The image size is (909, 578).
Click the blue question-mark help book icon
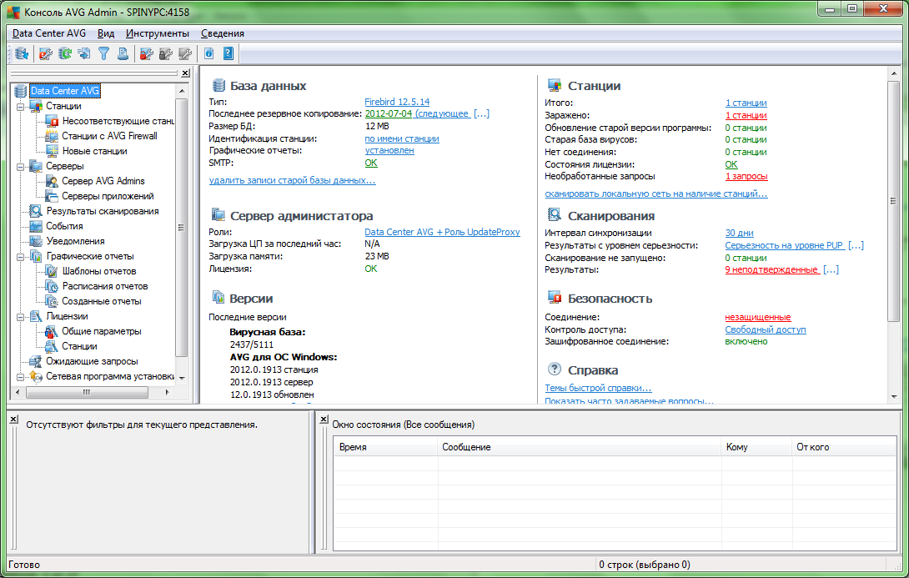pyautogui.click(x=229, y=54)
